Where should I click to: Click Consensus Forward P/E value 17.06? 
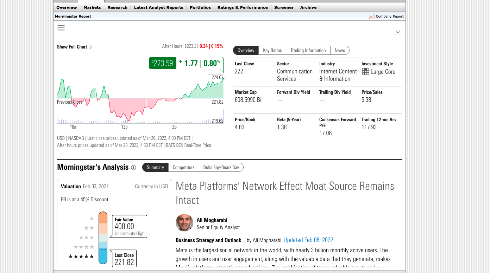point(326,133)
